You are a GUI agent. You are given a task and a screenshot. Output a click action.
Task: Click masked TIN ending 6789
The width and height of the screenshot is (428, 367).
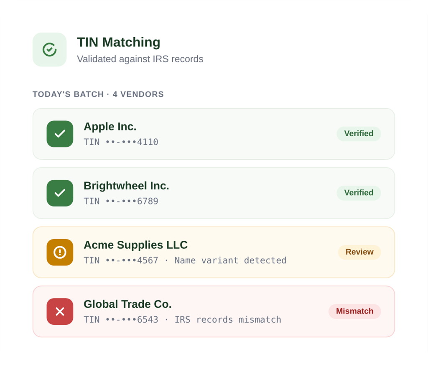[121, 201]
